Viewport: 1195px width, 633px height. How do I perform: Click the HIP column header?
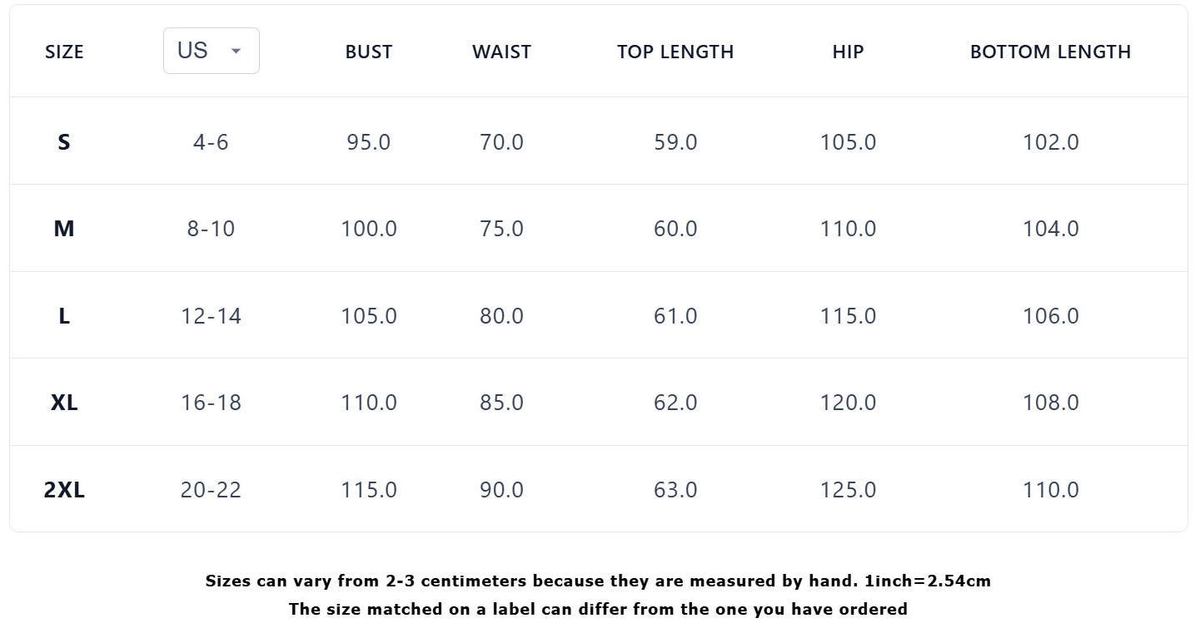click(848, 52)
